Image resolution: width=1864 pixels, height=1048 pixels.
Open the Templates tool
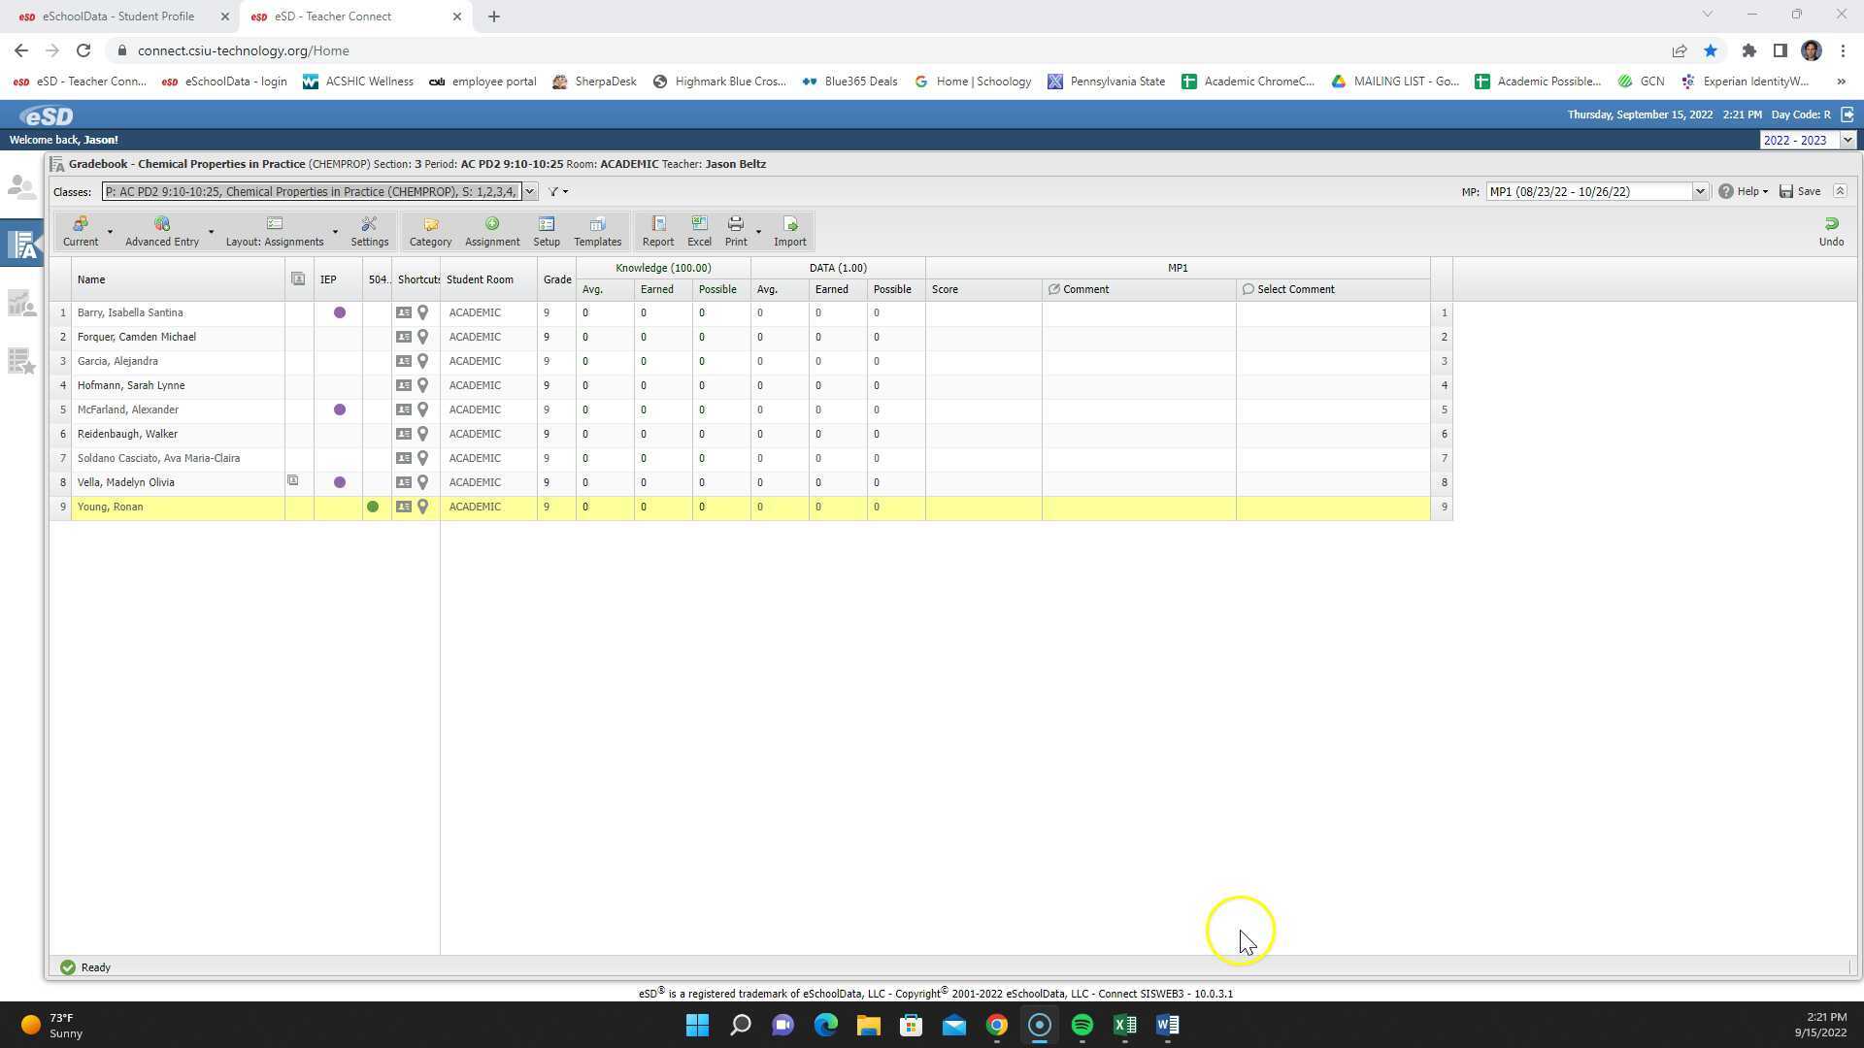click(x=596, y=231)
